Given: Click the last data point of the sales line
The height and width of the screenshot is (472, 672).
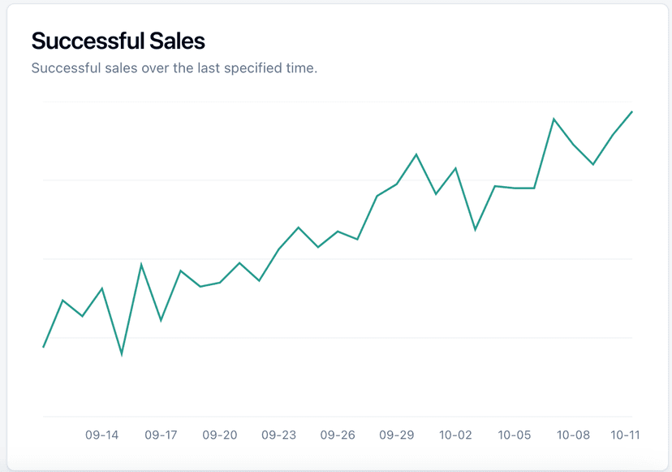Looking at the screenshot, I should (x=632, y=111).
